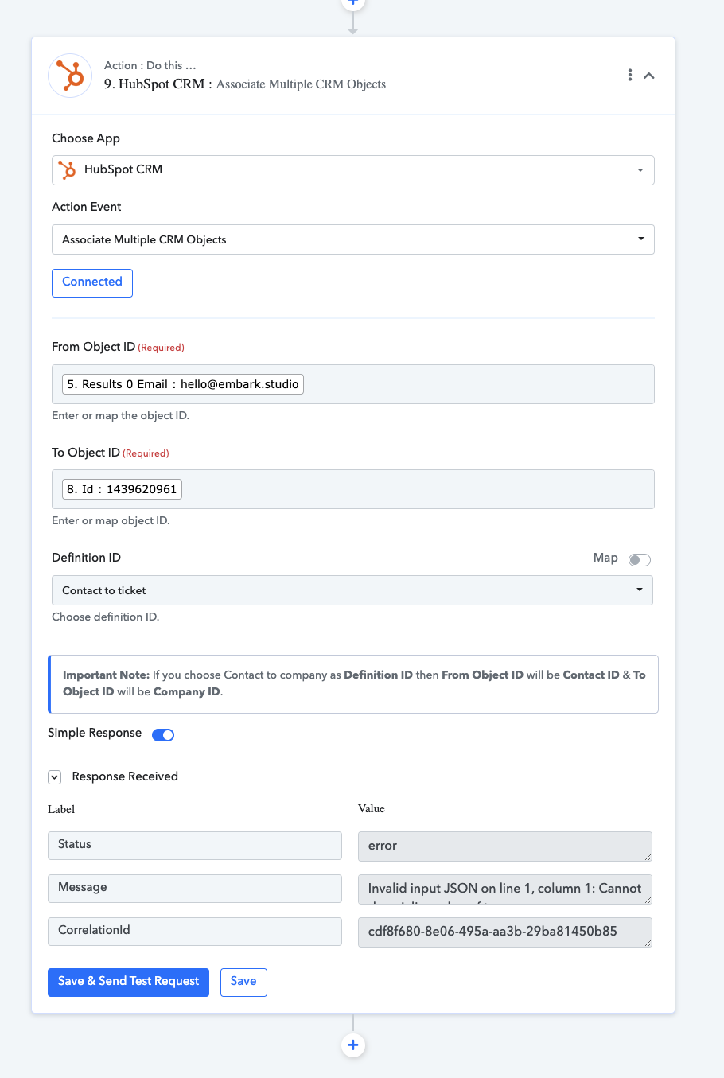The height and width of the screenshot is (1078, 724).
Task: Click the From Object ID input field
Action: 353,384
